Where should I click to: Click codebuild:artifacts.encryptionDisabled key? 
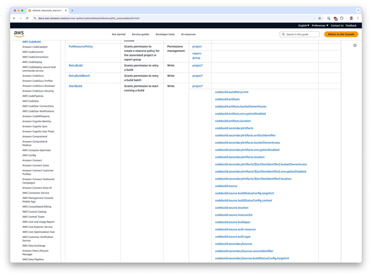(x=240, y=114)
